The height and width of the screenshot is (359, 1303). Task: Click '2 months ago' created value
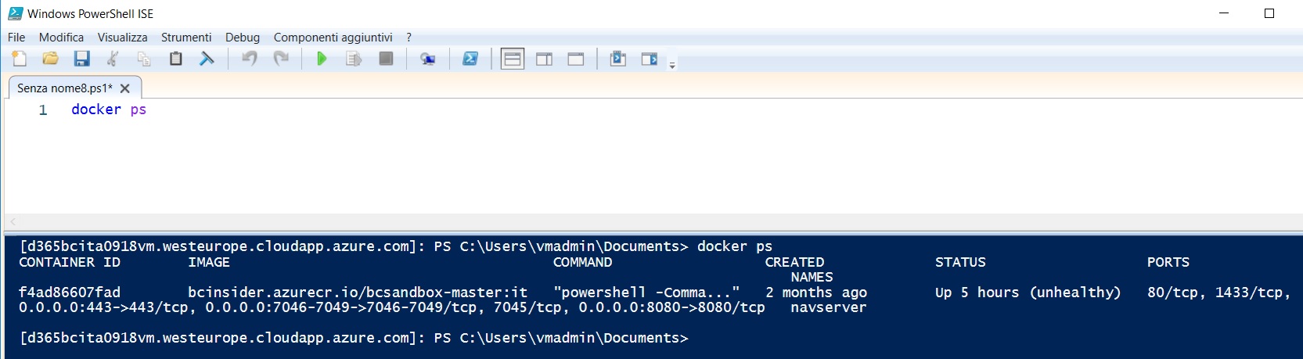tap(816, 293)
